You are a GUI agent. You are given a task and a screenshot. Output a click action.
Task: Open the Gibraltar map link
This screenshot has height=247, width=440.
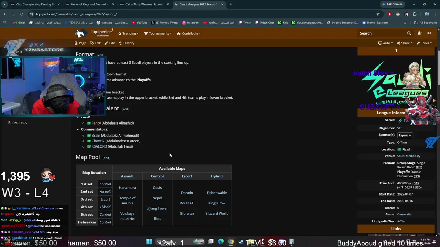187,213
